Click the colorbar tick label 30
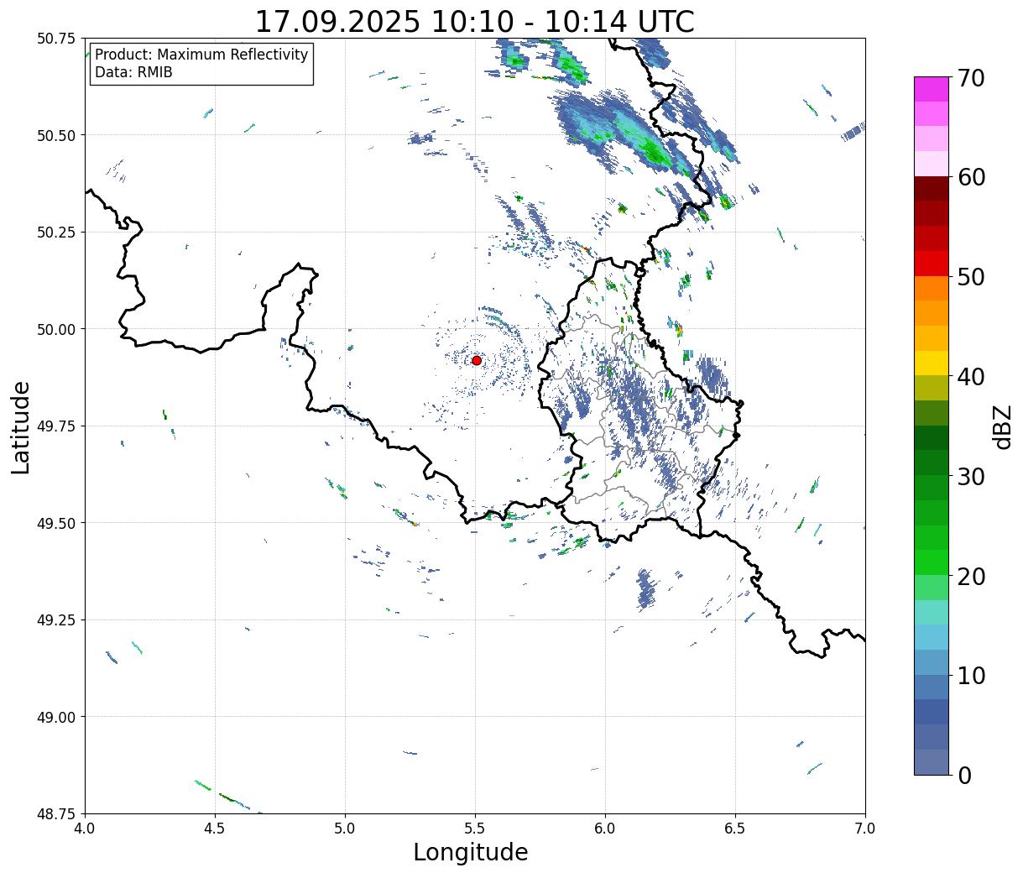 tap(971, 477)
